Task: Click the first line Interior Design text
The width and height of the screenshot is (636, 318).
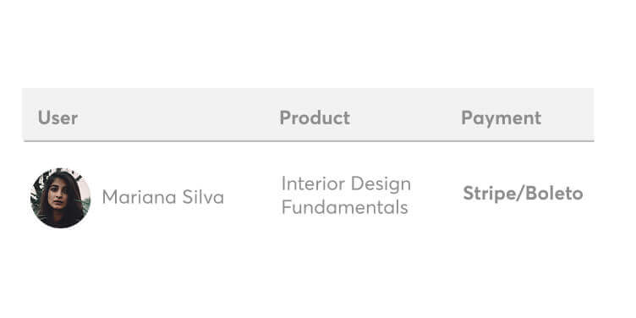Action: [346, 184]
